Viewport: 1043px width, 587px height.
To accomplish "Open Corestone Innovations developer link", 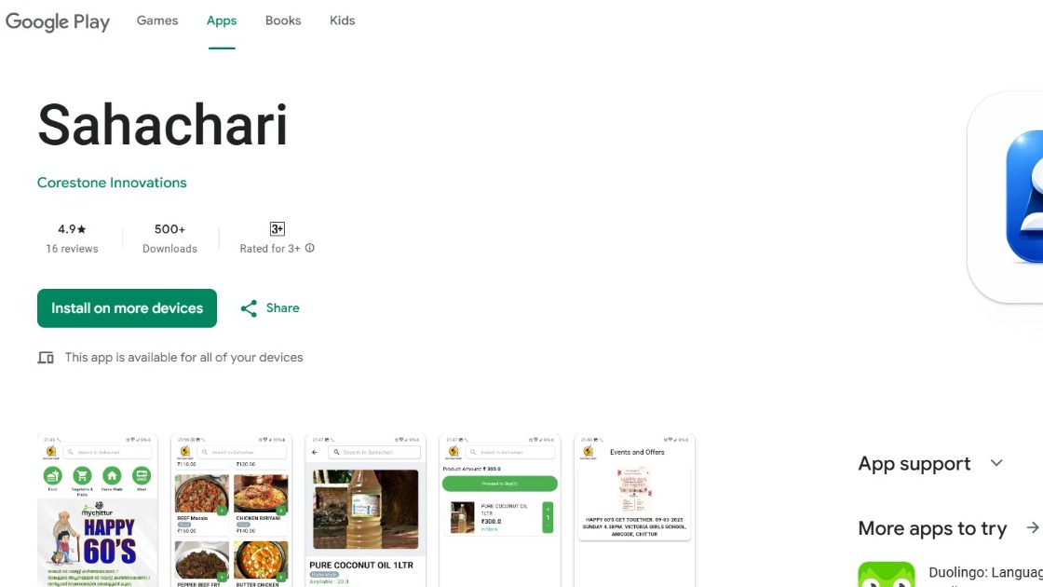I will tap(112, 183).
